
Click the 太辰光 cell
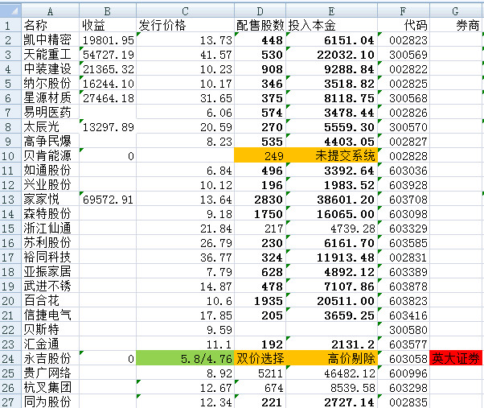[x=51, y=126]
